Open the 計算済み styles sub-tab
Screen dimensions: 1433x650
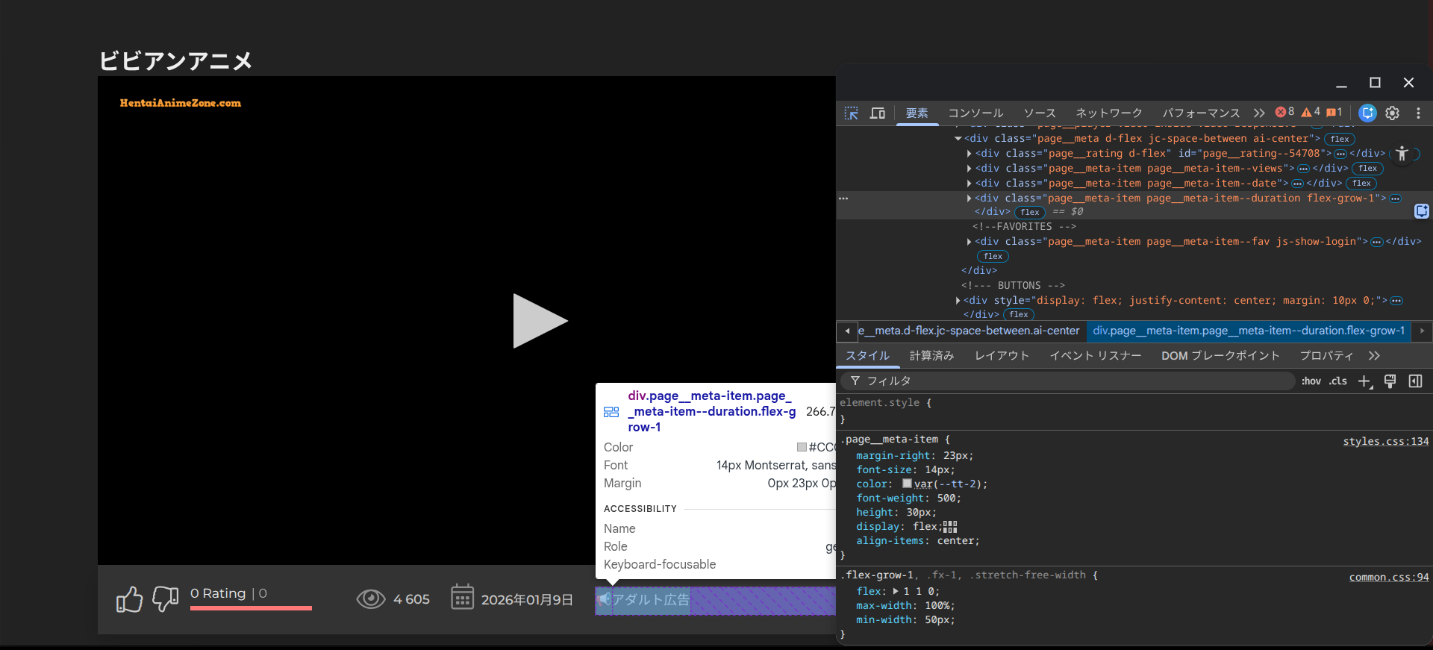click(x=931, y=356)
